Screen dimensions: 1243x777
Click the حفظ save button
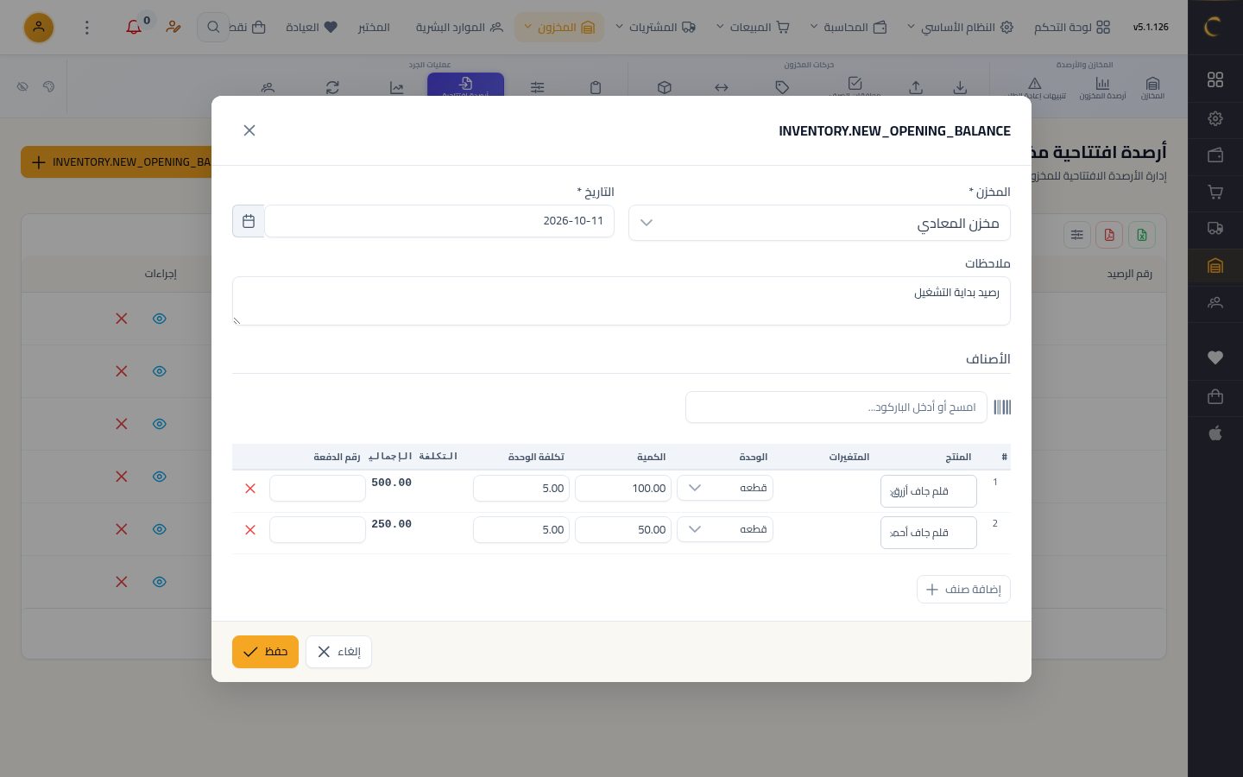pos(265,652)
